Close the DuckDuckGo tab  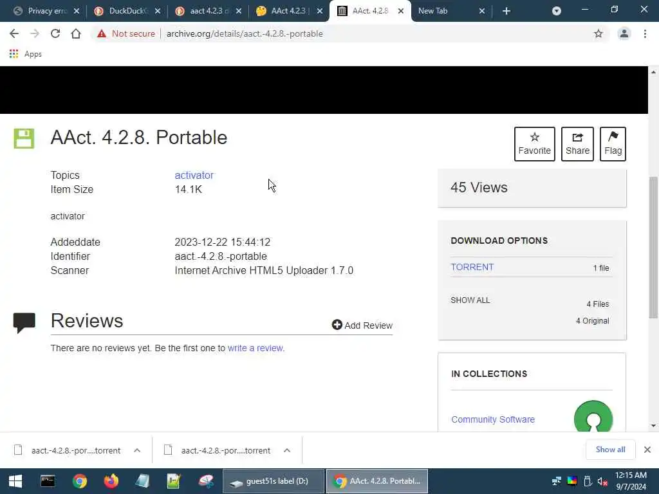point(158,11)
